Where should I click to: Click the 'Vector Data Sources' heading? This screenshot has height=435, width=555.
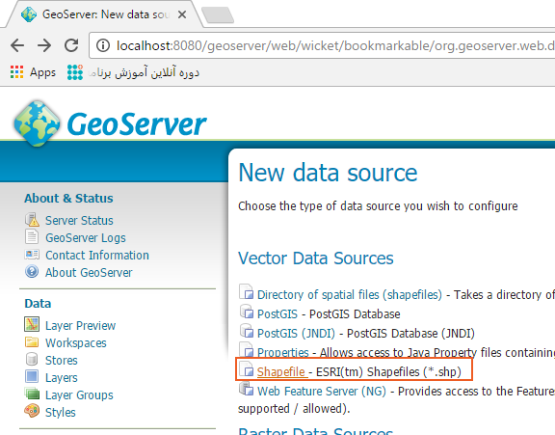coord(316,258)
